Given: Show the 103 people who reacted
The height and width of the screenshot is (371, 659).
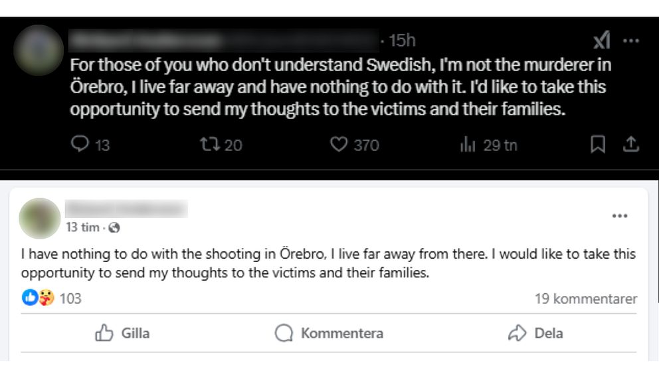Looking at the screenshot, I should click(70, 299).
